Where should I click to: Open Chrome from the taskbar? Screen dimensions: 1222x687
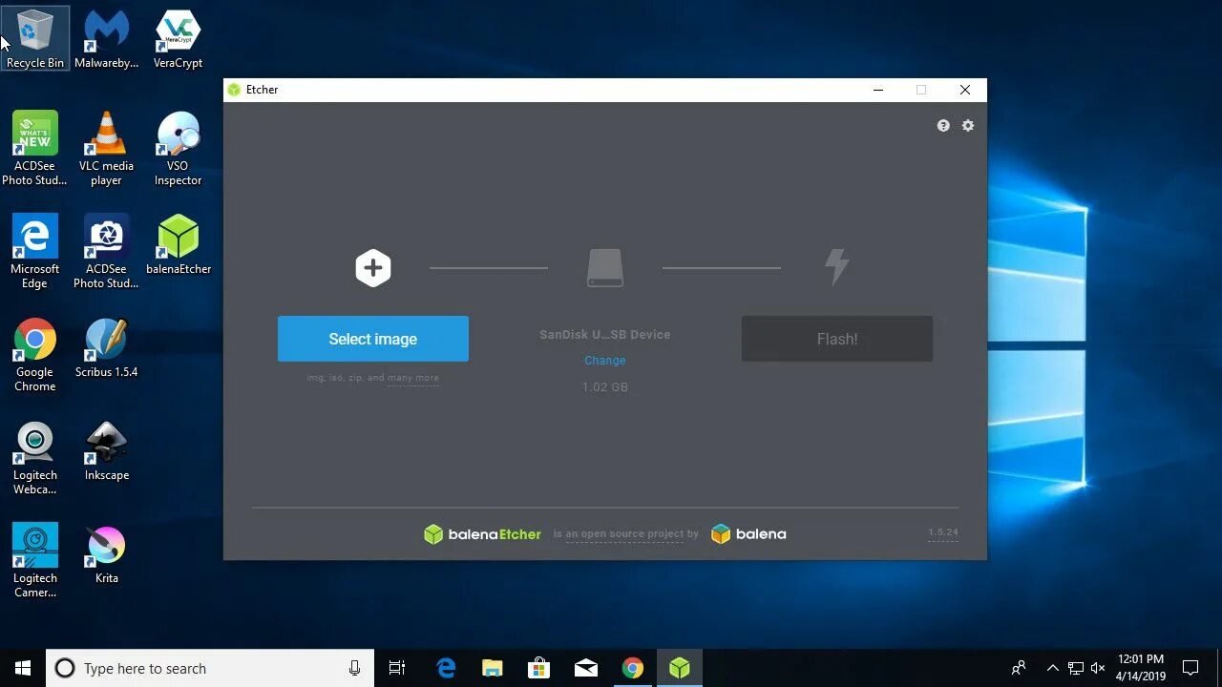click(x=633, y=668)
